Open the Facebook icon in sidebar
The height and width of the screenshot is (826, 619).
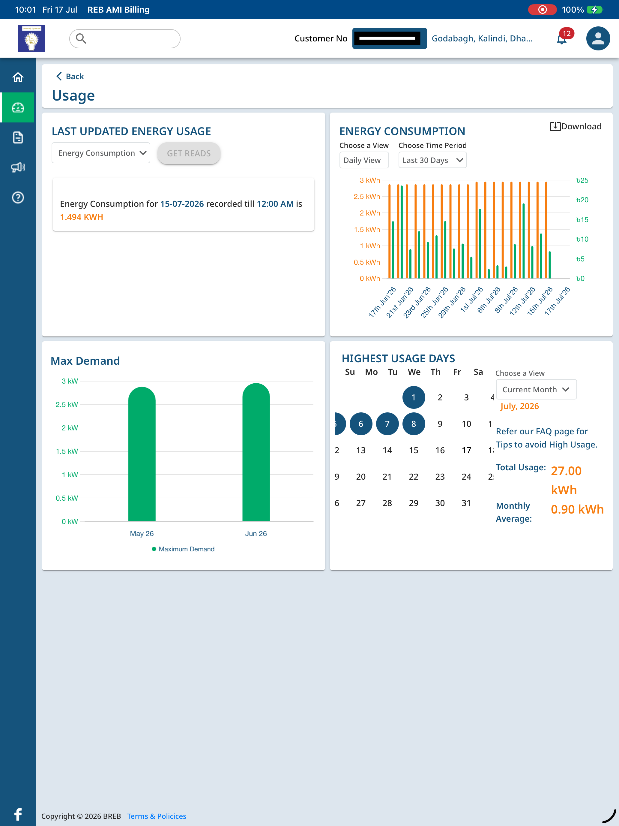tap(18, 814)
